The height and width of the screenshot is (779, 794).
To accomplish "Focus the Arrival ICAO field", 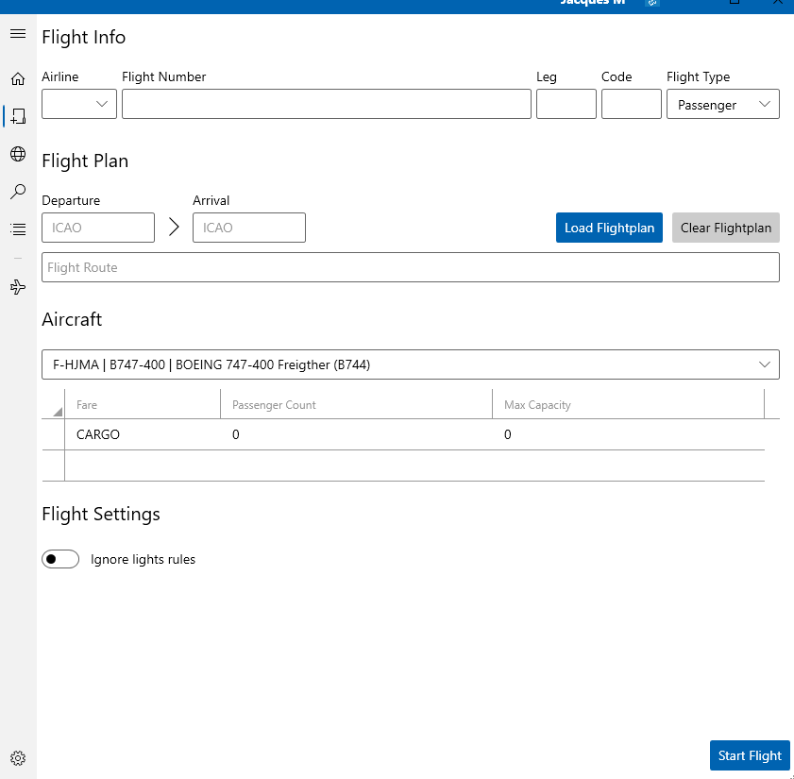I will tap(249, 228).
